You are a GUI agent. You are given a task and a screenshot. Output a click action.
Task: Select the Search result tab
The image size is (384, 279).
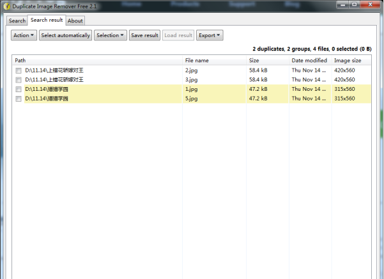[47, 20]
